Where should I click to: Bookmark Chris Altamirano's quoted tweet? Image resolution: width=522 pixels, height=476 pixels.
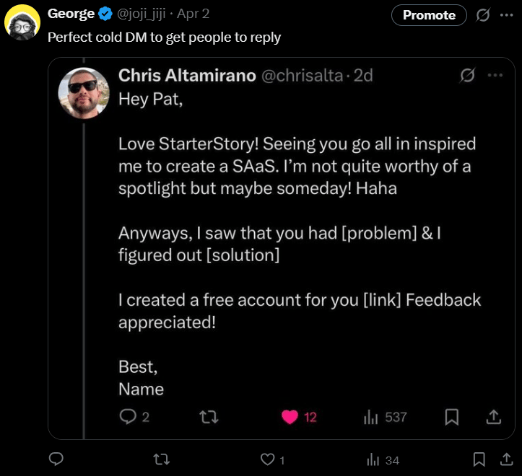(x=452, y=417)
